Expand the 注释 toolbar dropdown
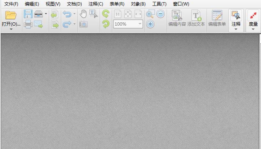This screenshot has width=261, height=149. pyautogui.click(x=236, y=29)
